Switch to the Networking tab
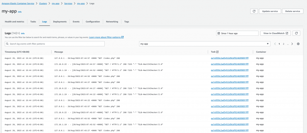The image size is (307, 133). [112, 22]
